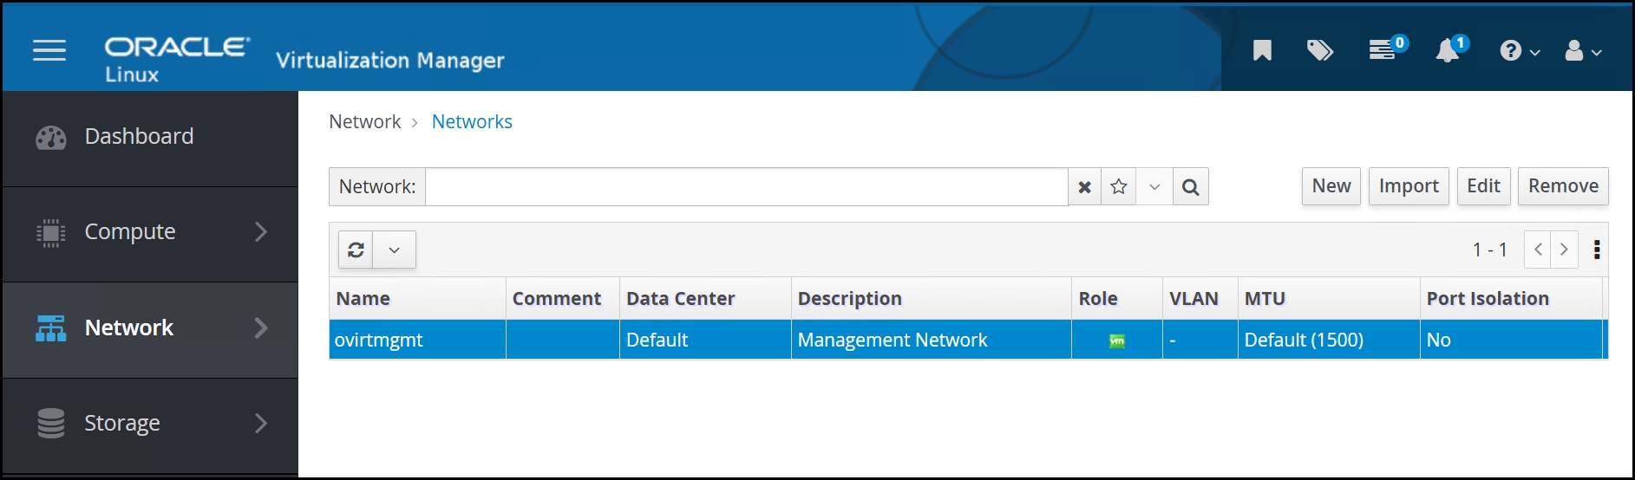Expand the Storage submenu chevron
Viewport: 1635px width, 480px height.
pyautogui.click(x=260, y=423)
